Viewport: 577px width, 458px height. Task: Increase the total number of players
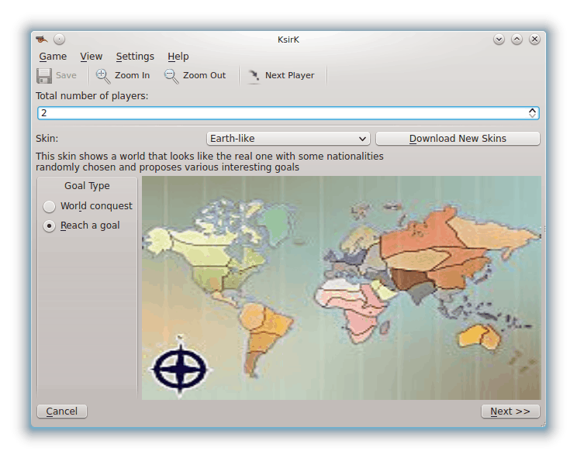[x=532, y=110]
